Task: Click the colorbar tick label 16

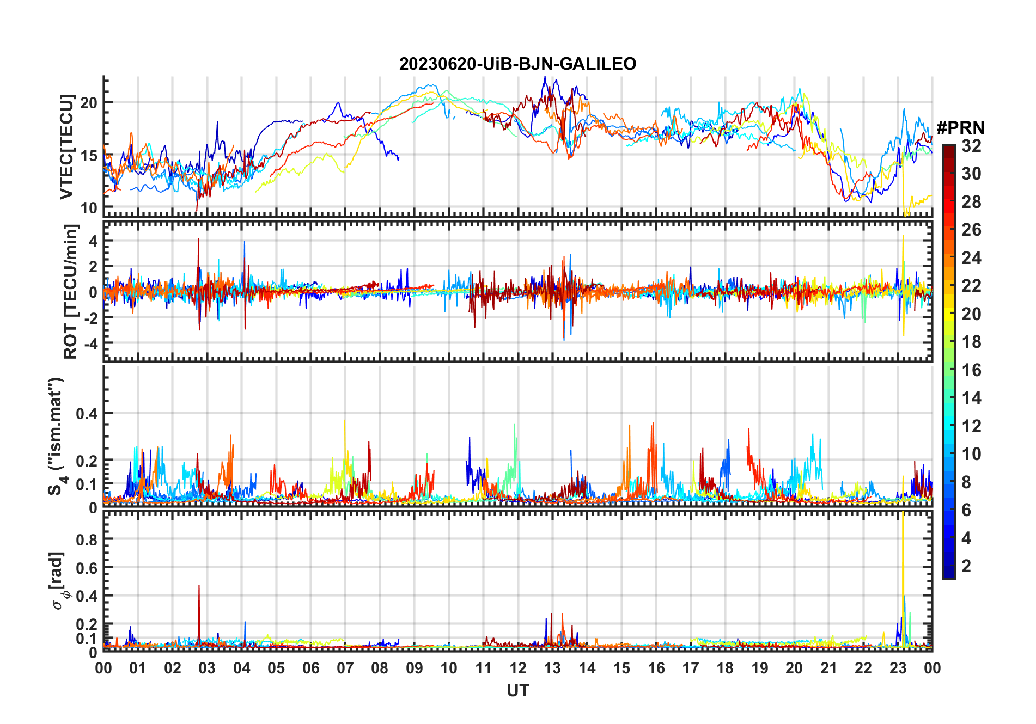Action: (x=971, y=370)
